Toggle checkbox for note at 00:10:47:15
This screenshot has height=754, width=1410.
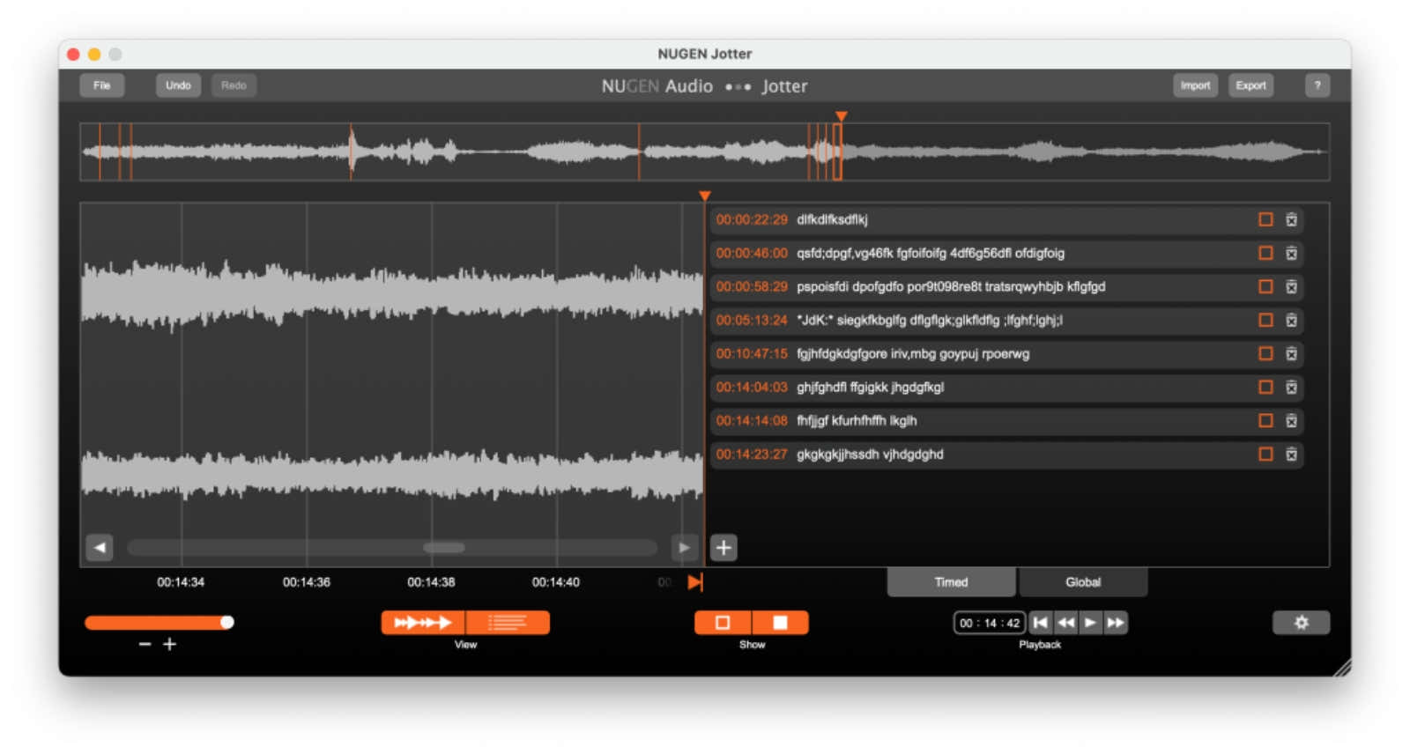(x=1265, y=353)
